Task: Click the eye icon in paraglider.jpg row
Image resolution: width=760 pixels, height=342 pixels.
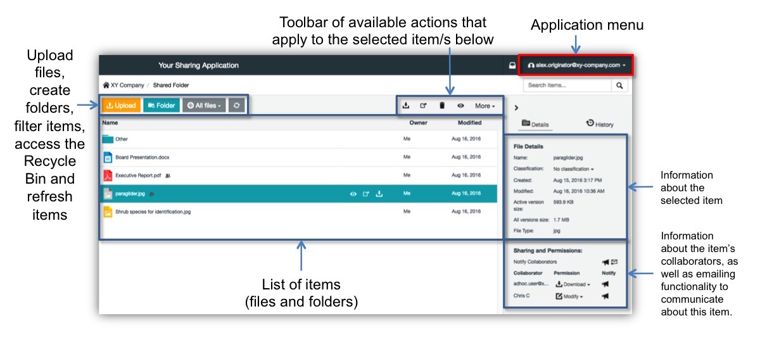Action: point(353,194)
